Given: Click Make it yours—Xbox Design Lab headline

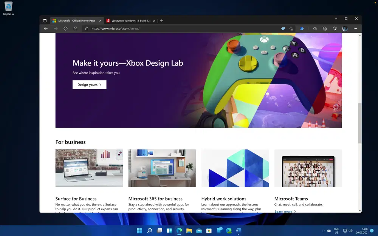Looking at the screenshot, I should point(128,63).
